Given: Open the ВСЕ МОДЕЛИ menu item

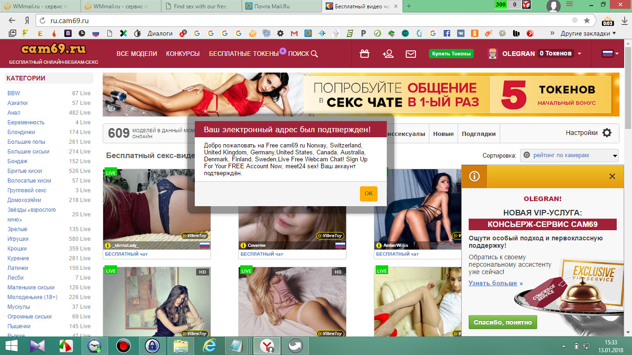Looking at the screenshot, I should coord(136,54).
